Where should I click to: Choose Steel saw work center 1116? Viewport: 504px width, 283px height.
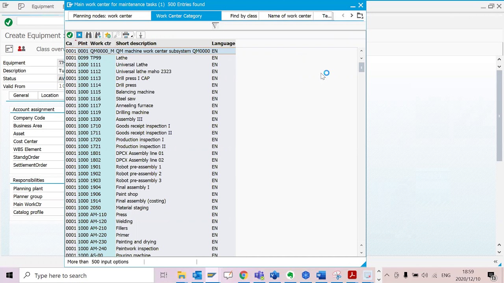tap(150, 99)
